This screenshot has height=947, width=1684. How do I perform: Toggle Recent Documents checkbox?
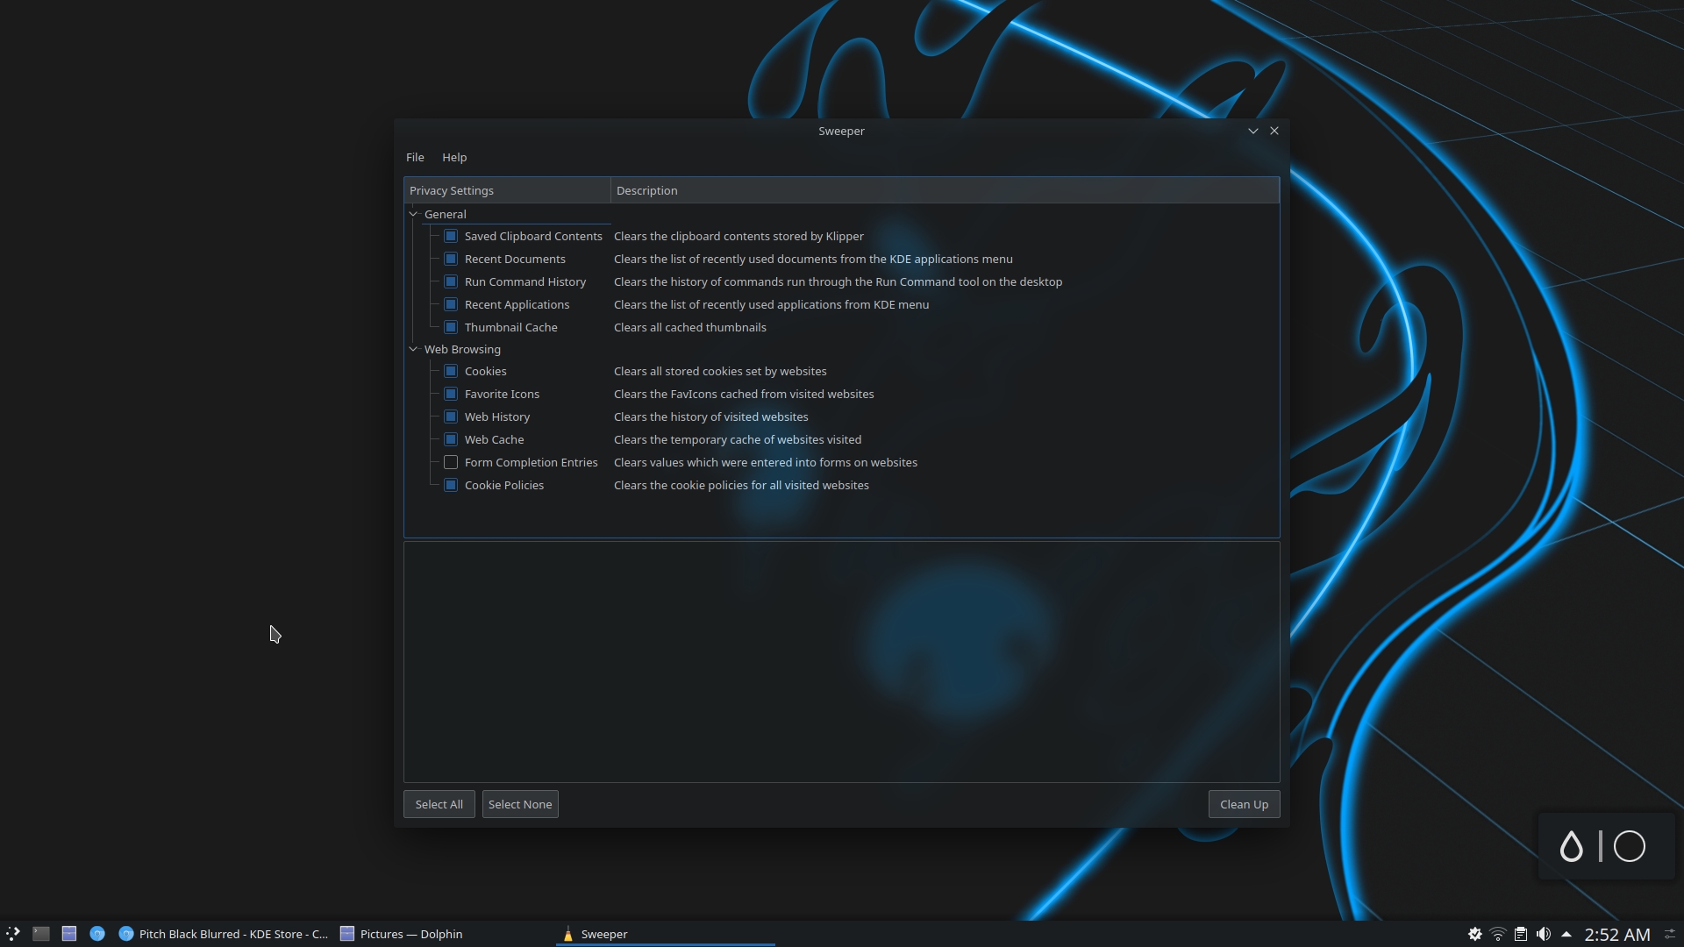(x=451, y=259)
